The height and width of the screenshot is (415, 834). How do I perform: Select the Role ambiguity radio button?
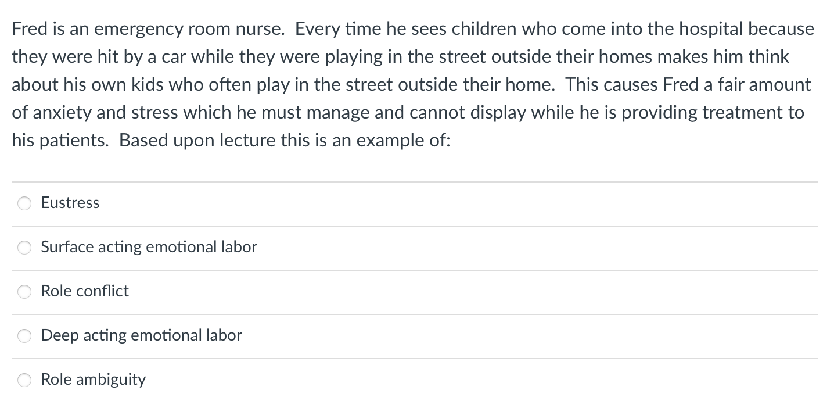24,380
